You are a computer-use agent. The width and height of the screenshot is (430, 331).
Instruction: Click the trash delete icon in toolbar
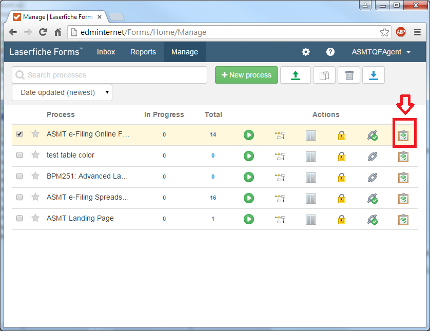[x=349, y=75]
